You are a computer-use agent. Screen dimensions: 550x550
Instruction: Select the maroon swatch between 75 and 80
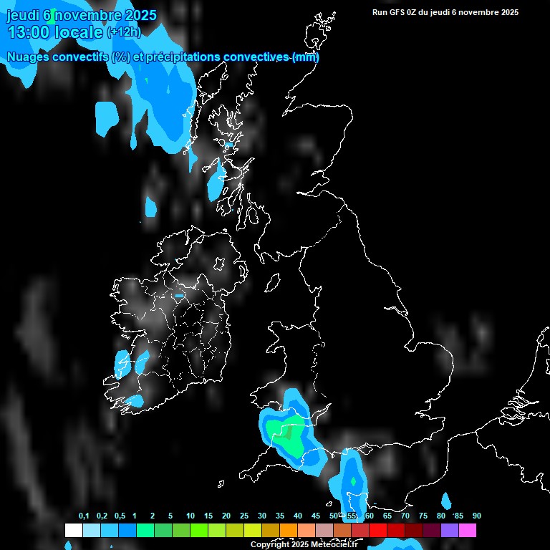point(432,530)
